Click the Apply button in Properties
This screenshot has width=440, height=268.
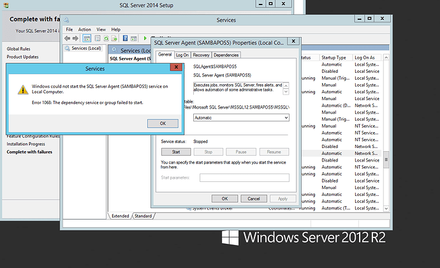(283, 198)
